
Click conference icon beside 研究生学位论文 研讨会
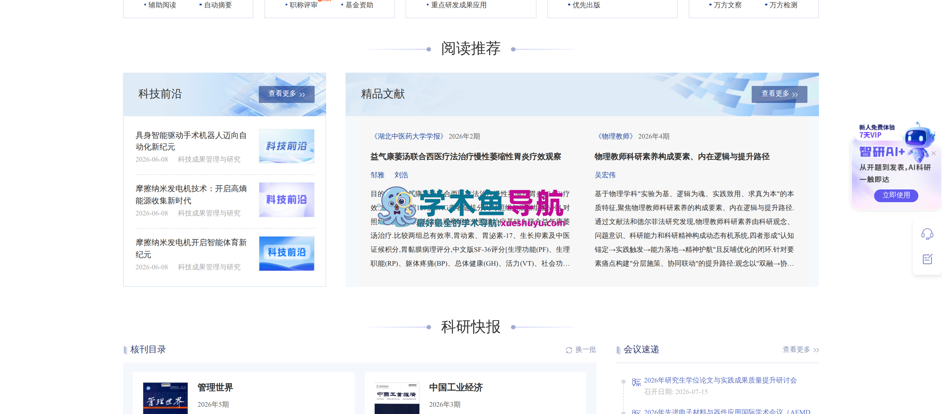[636, 382]
